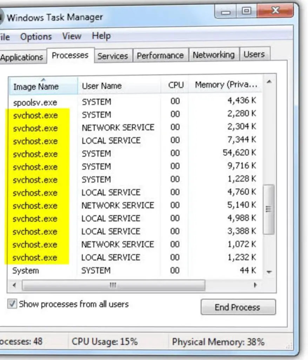The image size is (308, 360).
Task: Click the horizontal scrollbar thumb
Action: 113,285
